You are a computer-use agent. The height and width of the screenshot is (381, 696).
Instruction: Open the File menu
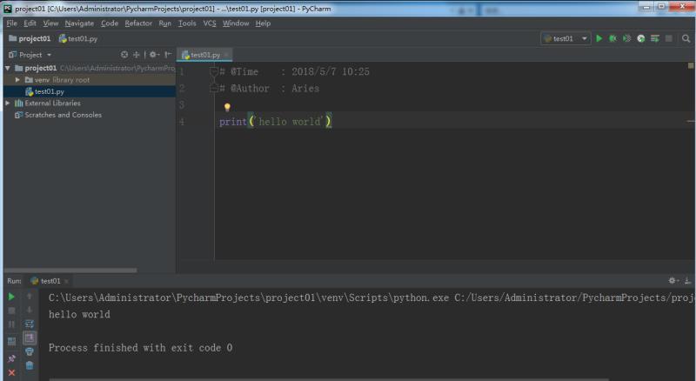(11, 23)
